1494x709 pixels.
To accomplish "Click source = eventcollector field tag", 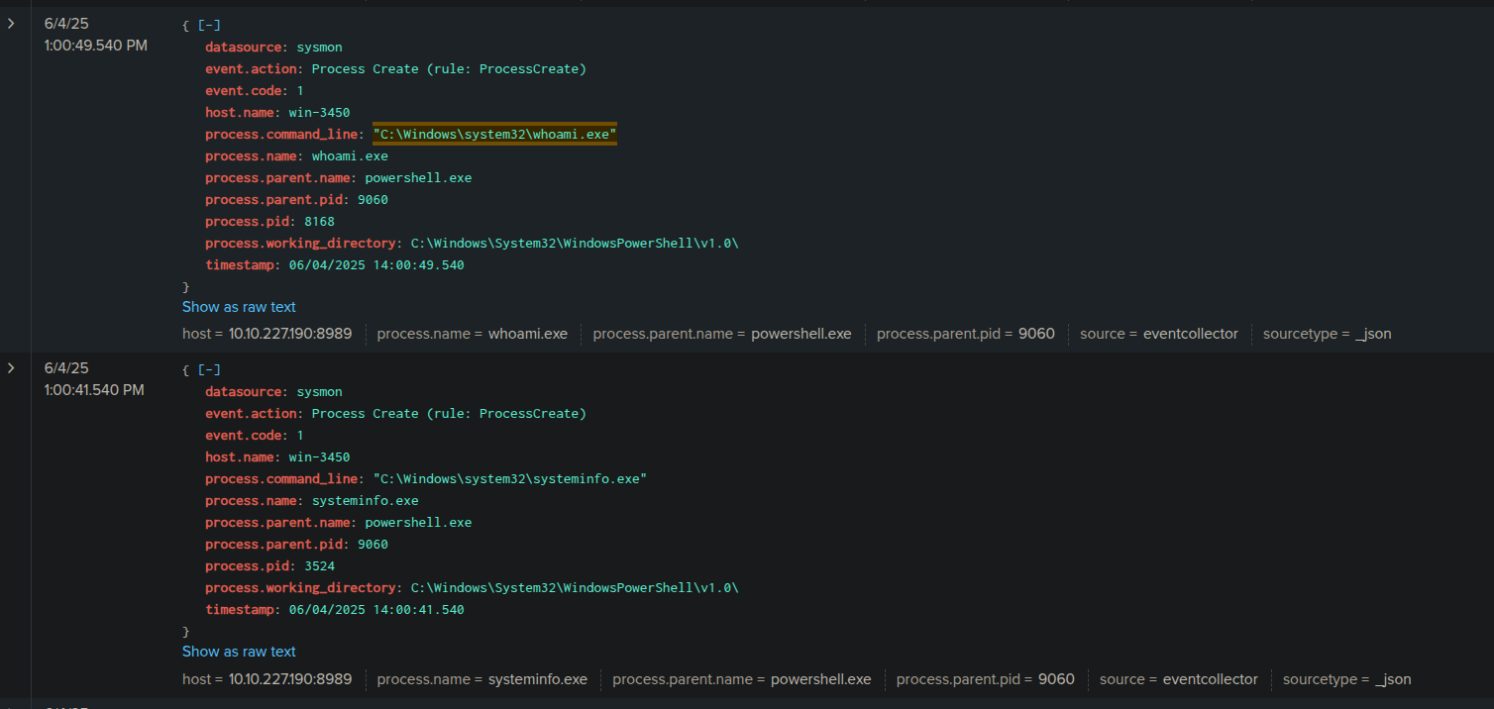I will (1159, 333).
